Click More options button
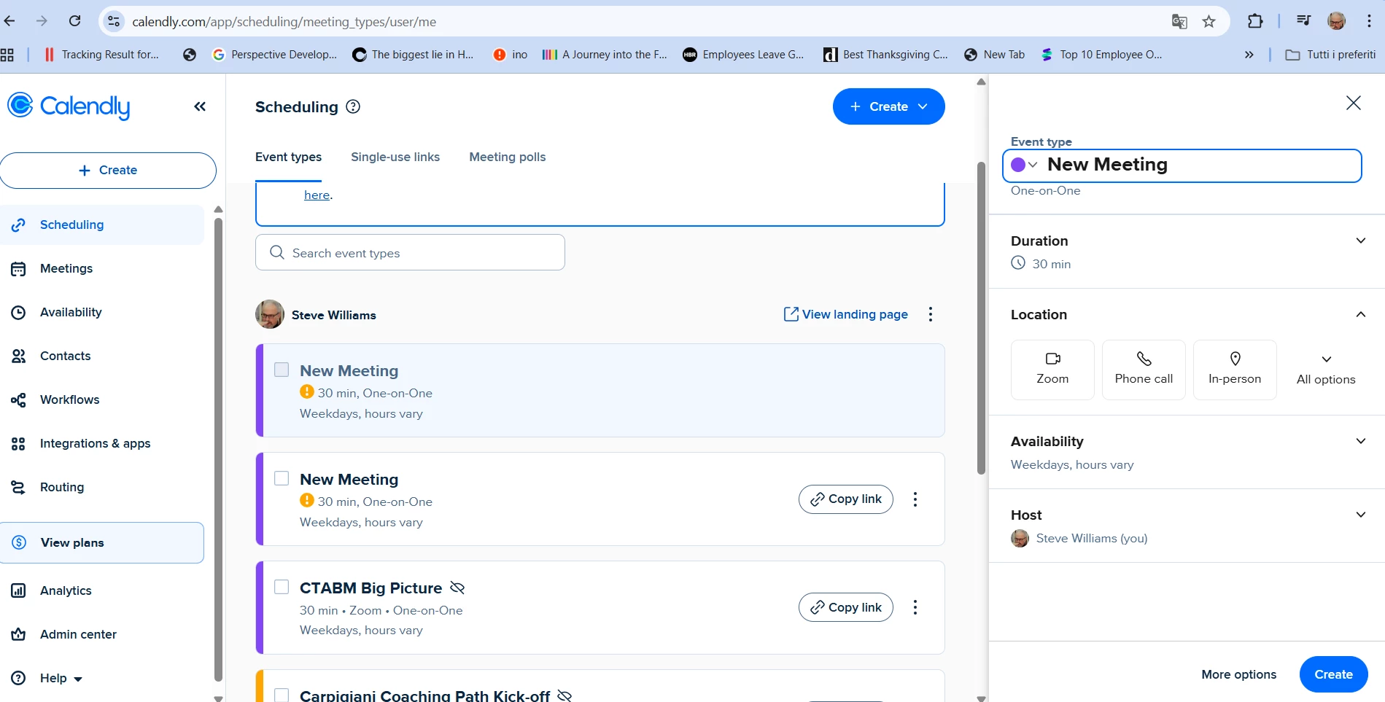This screenshot has width=1385, height=702. pyautogui.click(x=1238, y=674)
